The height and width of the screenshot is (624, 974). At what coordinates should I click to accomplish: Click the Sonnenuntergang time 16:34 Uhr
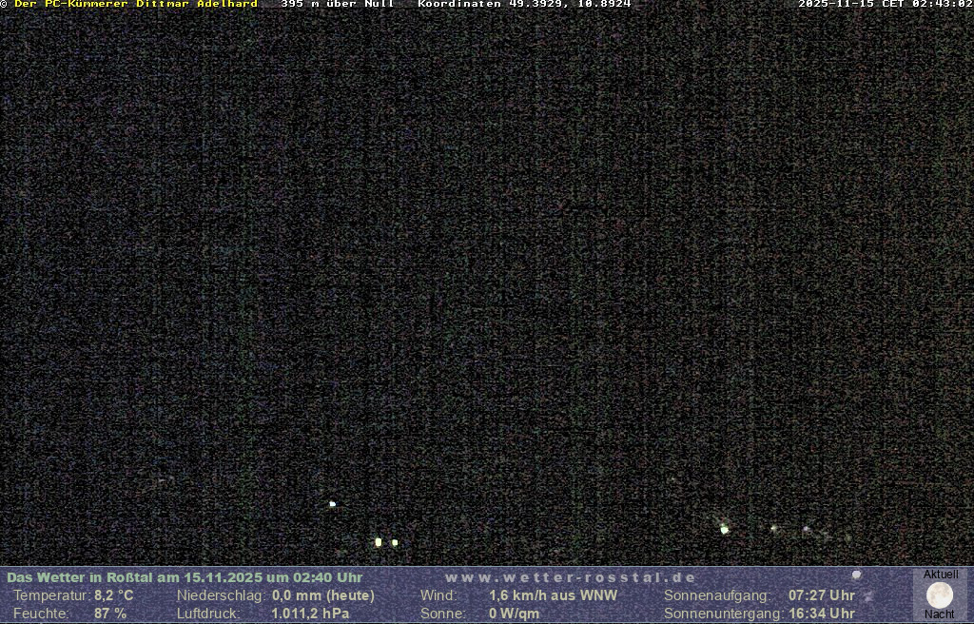(x=821, y=614)
